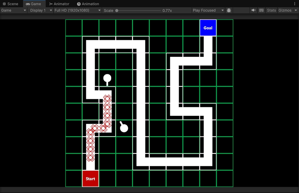The width and height of the screenshot is (299, 193).
Task: Click the blue Goal tile
Action: tap(208, 28)
